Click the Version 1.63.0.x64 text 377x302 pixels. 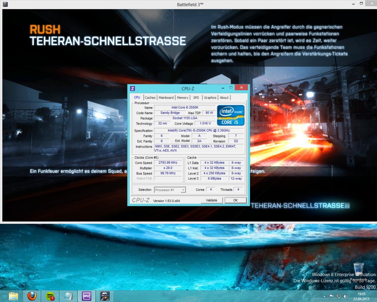coord(166,201)
